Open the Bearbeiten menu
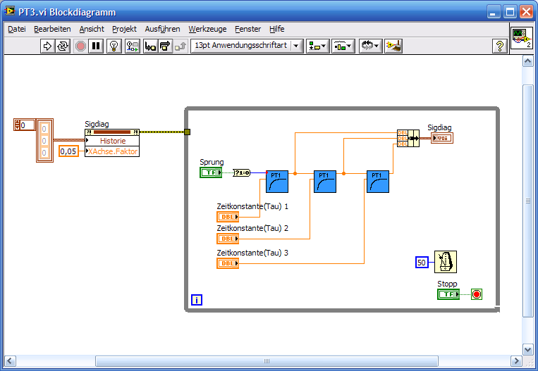Image resolution: width=538 pixels, height=371 pixels. pyautogui.click(x=52, y=29)
